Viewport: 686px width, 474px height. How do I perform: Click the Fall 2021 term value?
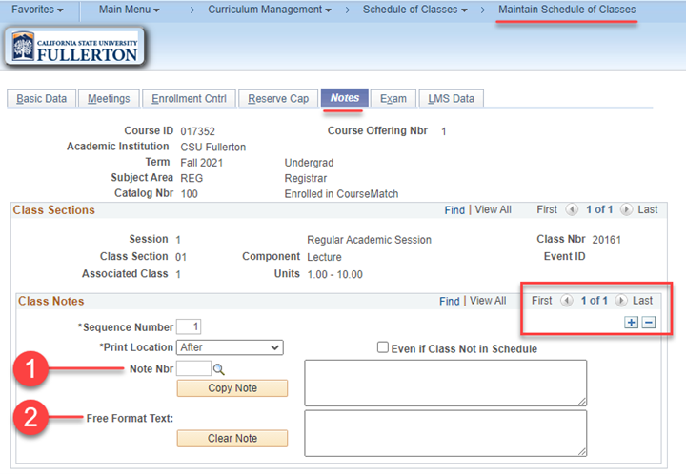[x=202, y=163]
